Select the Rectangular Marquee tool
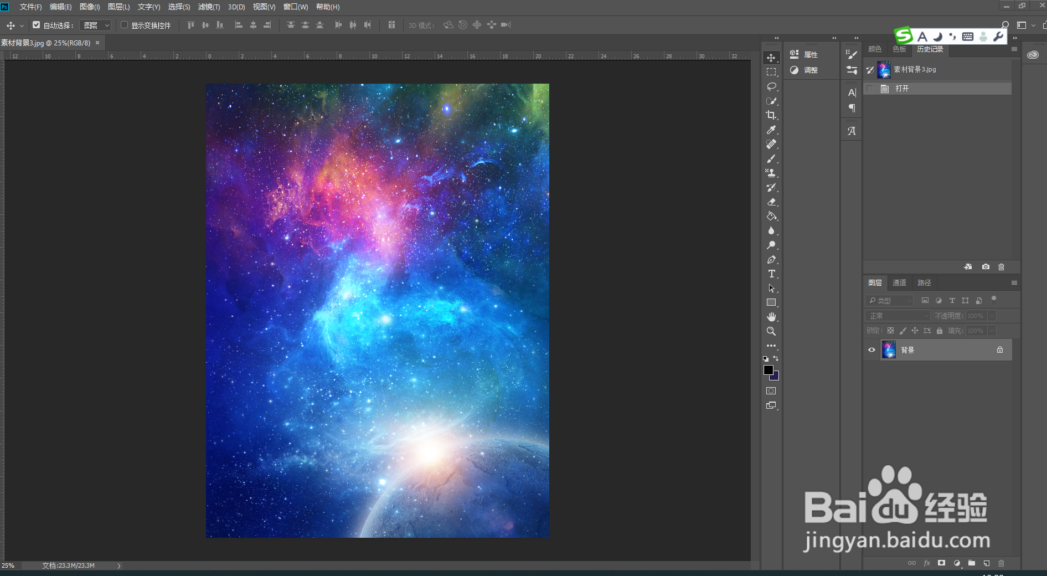Image resolution: width=1047 pixels, height=576 pixels. (771, 72)
